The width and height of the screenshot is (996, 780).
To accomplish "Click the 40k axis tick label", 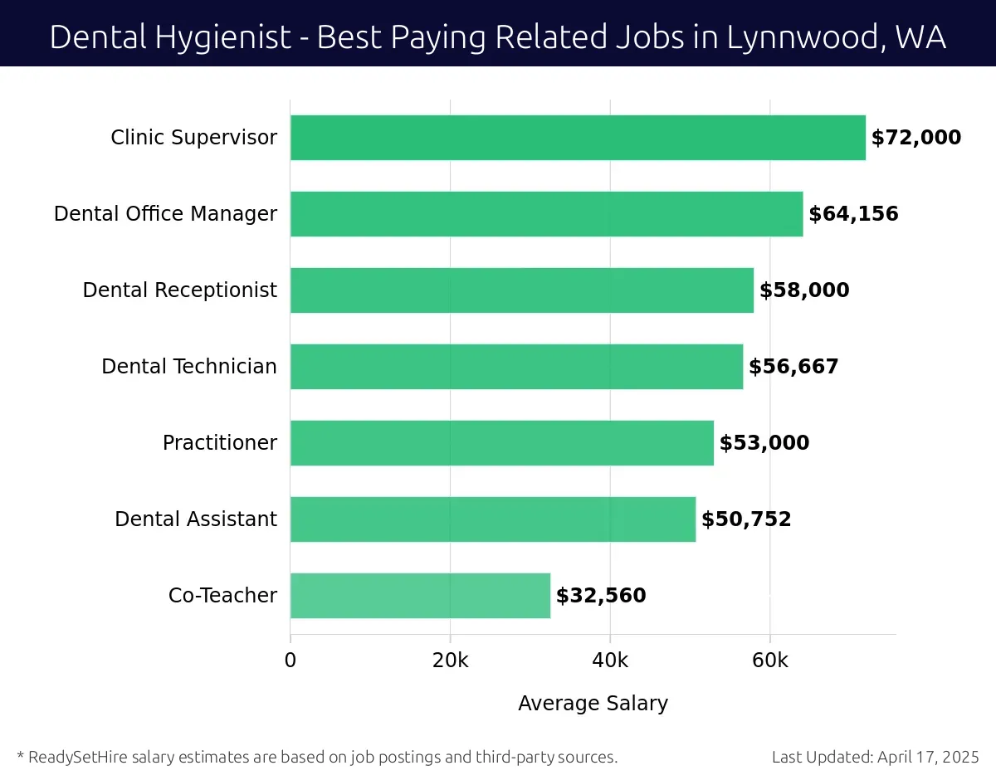I will pos(610,661).
